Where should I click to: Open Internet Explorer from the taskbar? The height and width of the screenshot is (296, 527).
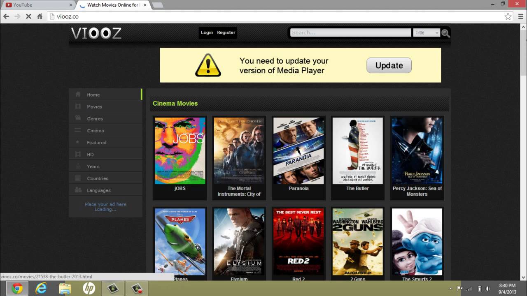tap(41, 289)
